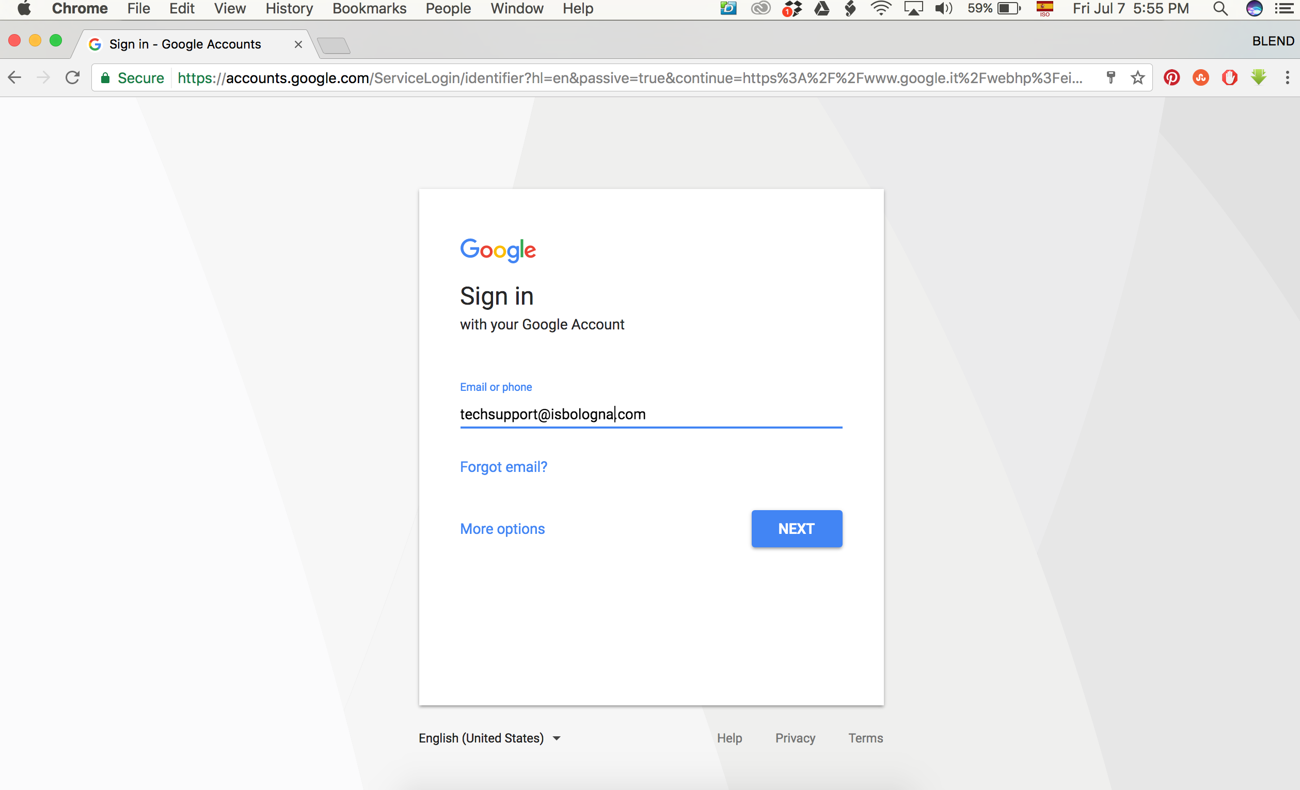Click the Dropbox menu bar icon

pos(792,8)
